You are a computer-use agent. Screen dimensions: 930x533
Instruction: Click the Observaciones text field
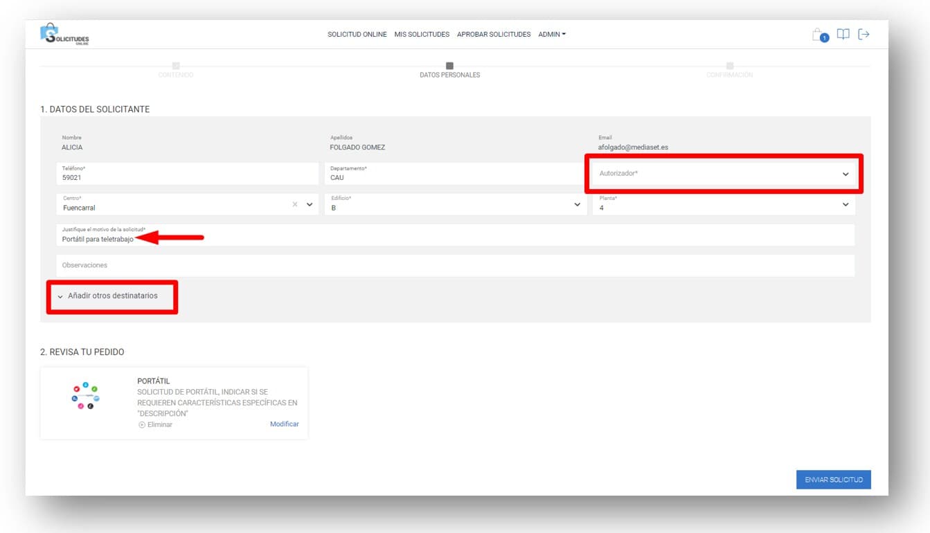(455, 266)
